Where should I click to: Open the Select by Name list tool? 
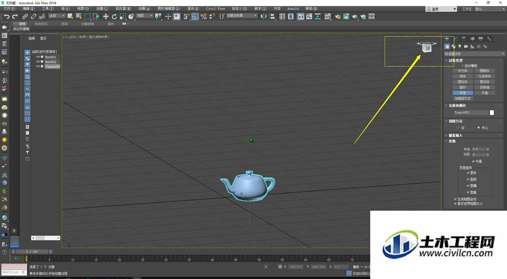click(78, 17)
